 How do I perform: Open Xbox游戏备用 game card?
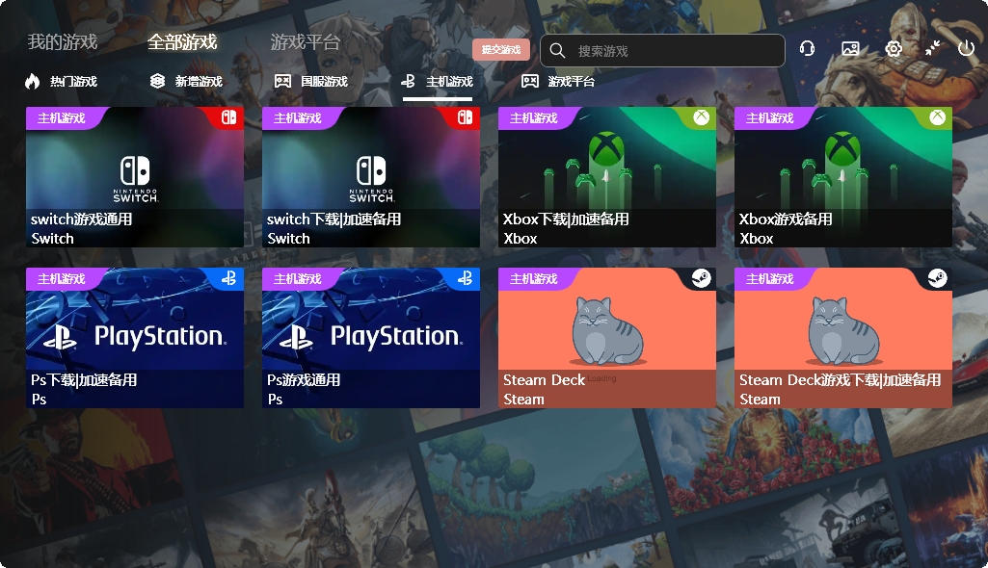pyautogui.click(x=843, y=177)
